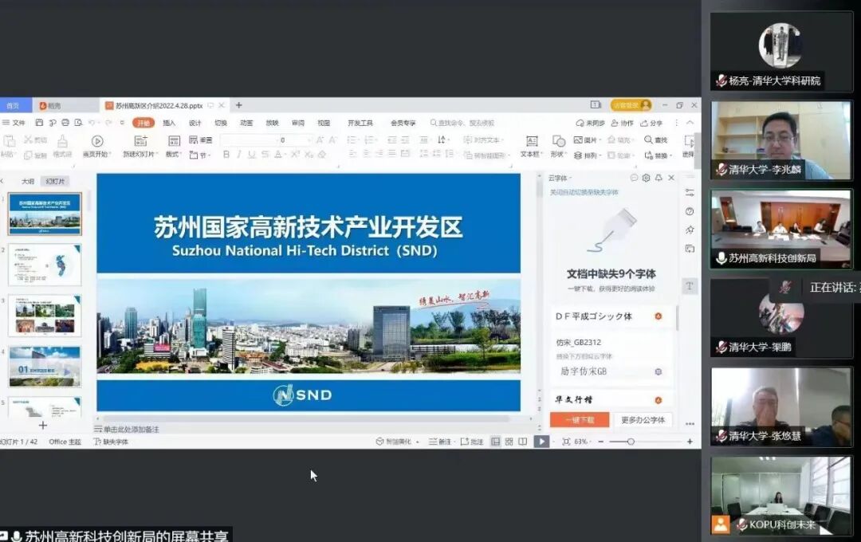Click the smart beautify (智能美化) status icon

click(x=379, y=442)
